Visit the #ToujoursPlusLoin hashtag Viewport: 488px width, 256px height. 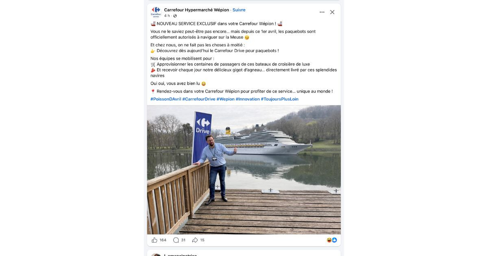[279, 99]
